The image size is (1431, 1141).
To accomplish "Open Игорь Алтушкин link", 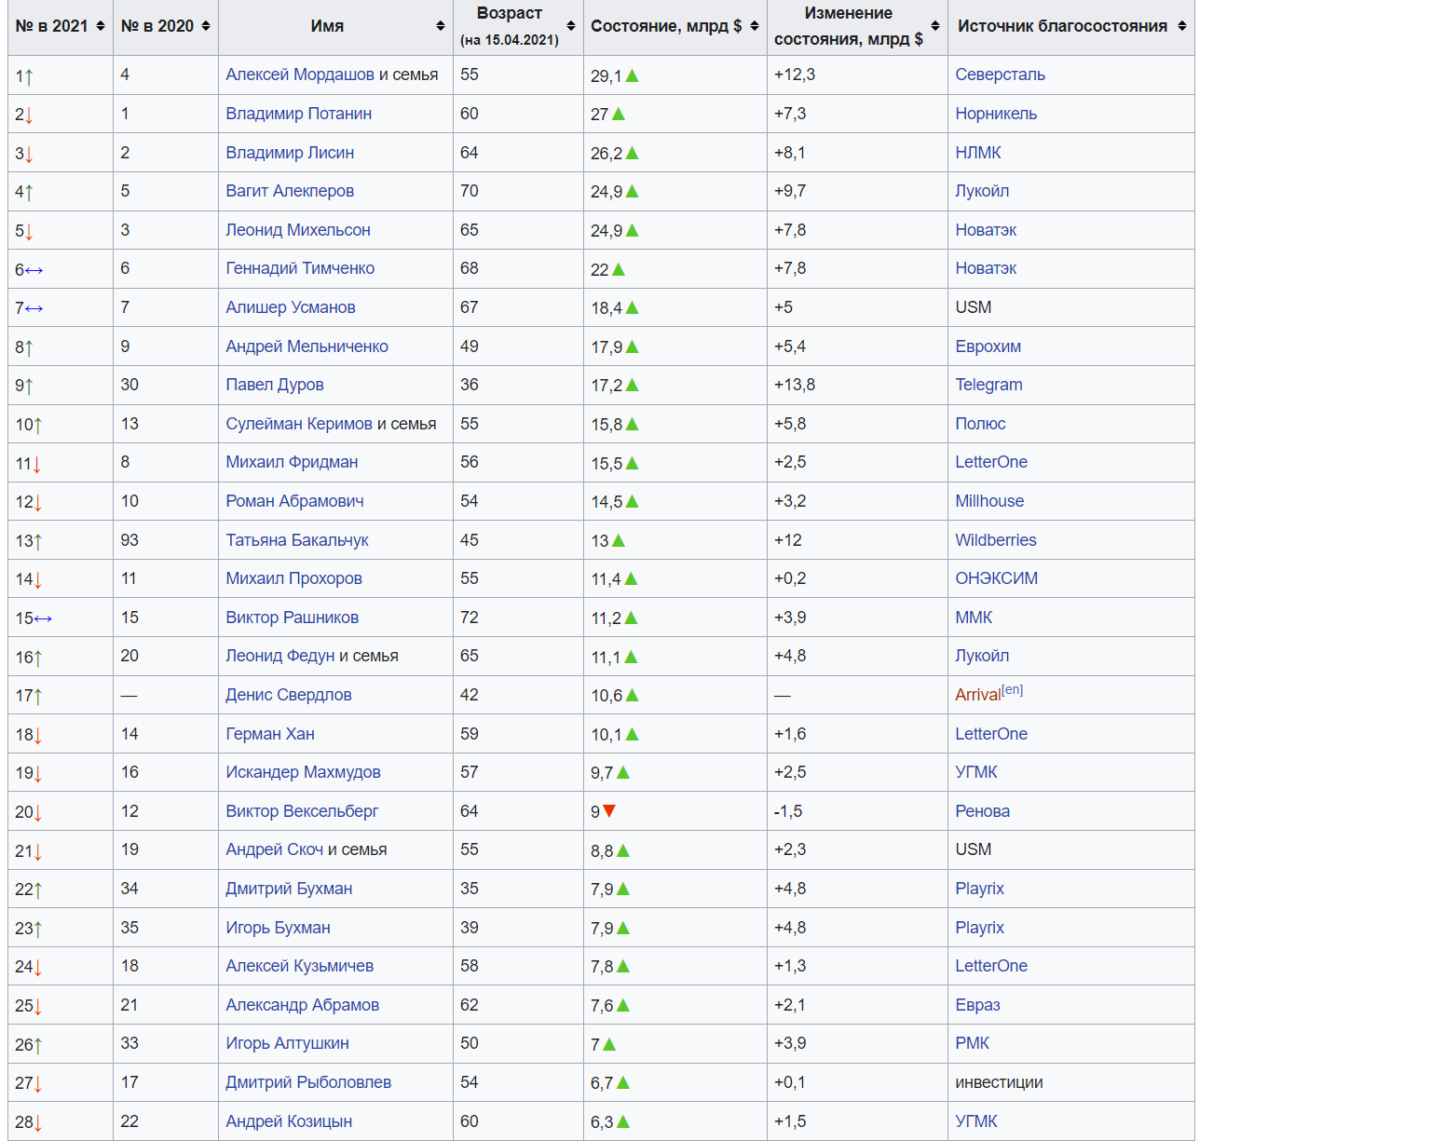I will (x=287, y=1043).
